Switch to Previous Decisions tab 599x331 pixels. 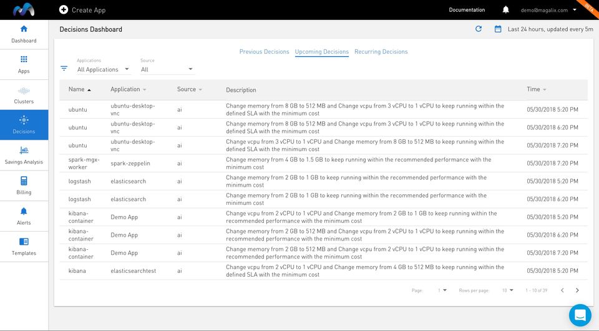[x=264, y=52]
